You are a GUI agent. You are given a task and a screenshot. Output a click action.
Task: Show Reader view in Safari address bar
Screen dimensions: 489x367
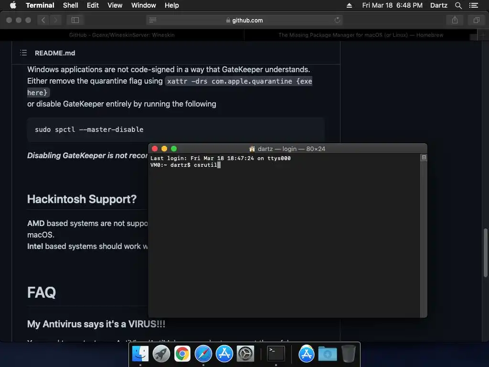tap(152, 20)
